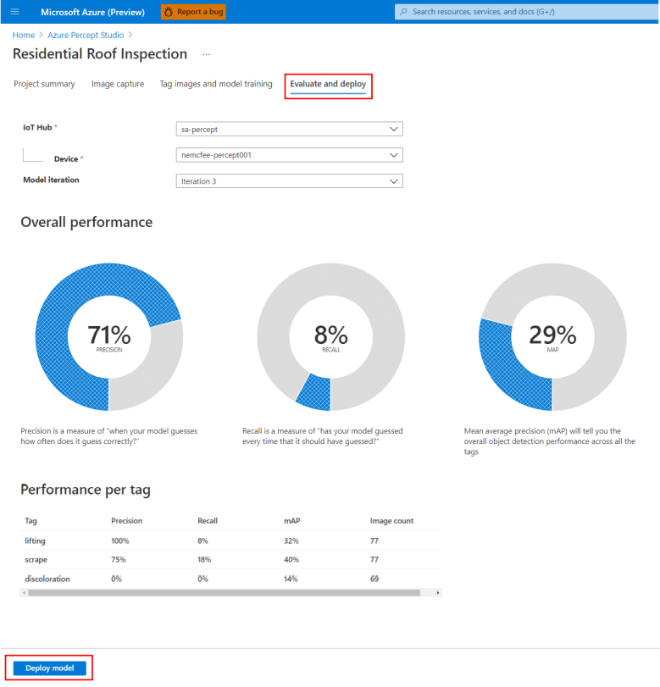Click the search magnifier icon
Viewport: 660px width, 687px height.
coord(403,12)
